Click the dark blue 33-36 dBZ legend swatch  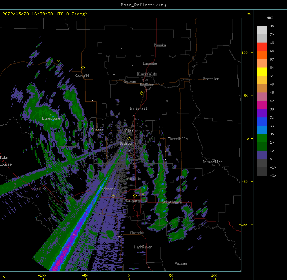262,121
